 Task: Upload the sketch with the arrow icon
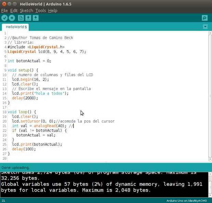[12, 18]
